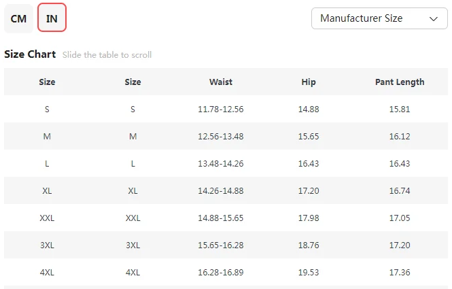Select the 3XL size row

(x=47, y=245)
